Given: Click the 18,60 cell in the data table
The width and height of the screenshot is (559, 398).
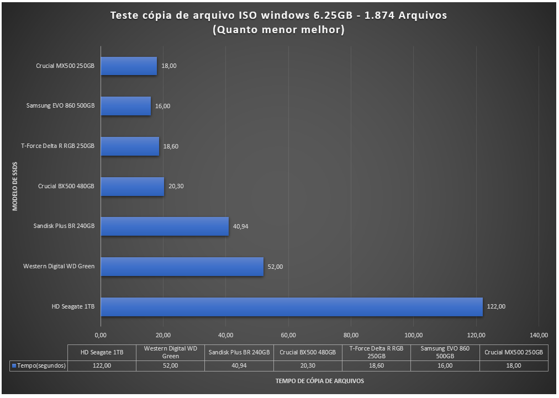Looking at the screenshot, I should (x=377, y=366).
